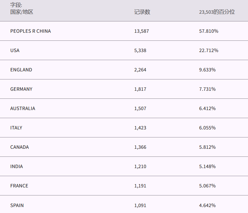Click record count 5,338 for USA
The image size is (248, 213).
(140, 50)
